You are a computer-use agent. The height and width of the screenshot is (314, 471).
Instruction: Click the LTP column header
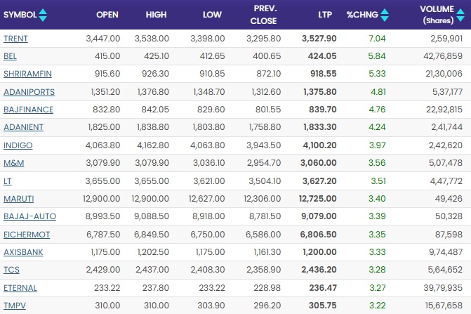pyautogui.click(x=324, y=14)
